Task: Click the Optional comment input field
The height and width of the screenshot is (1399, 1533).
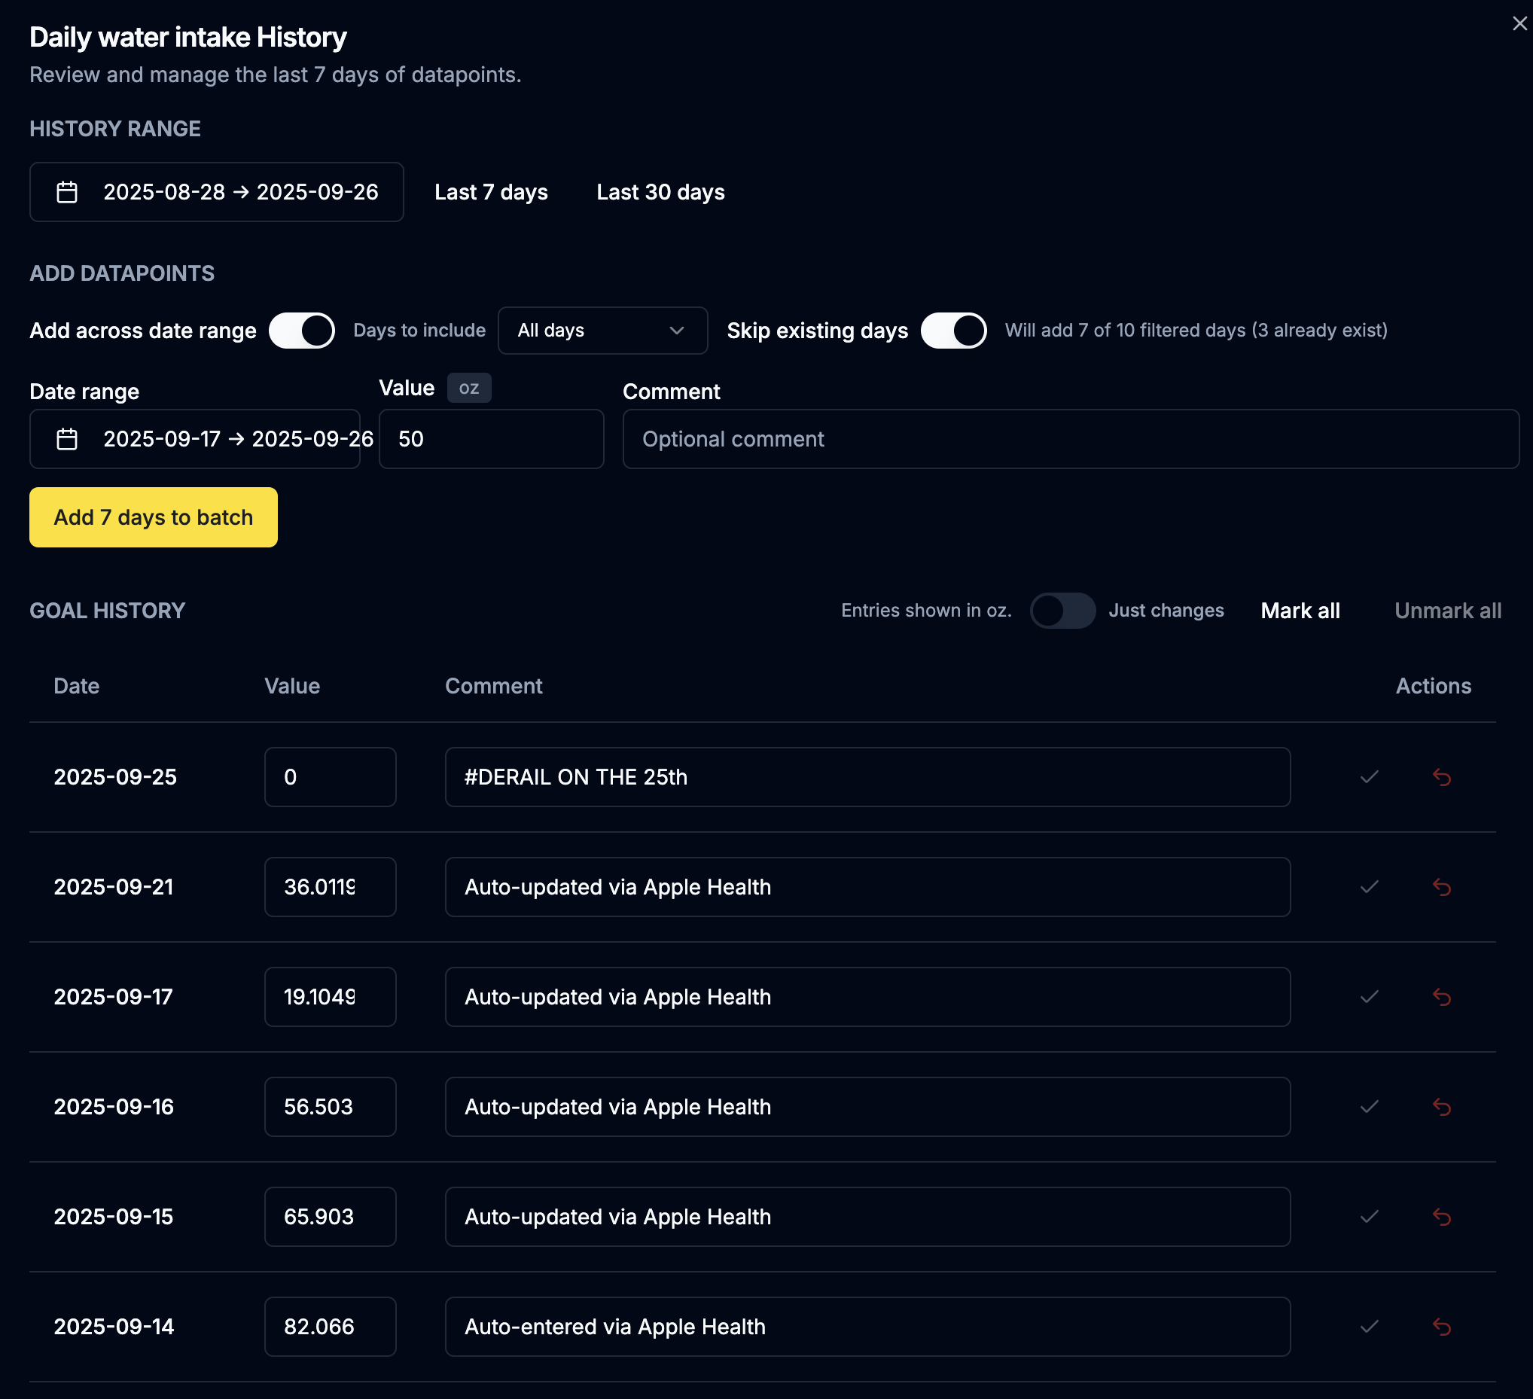Action: 1070,440
